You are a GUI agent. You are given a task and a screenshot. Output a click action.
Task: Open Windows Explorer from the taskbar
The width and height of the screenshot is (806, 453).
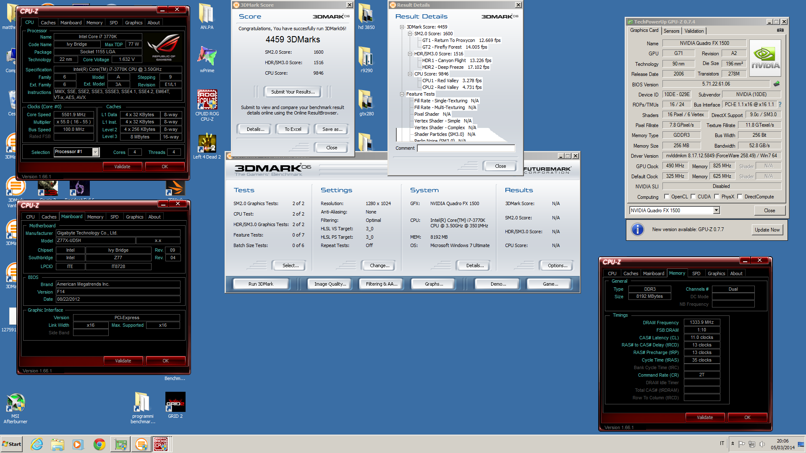58,444
